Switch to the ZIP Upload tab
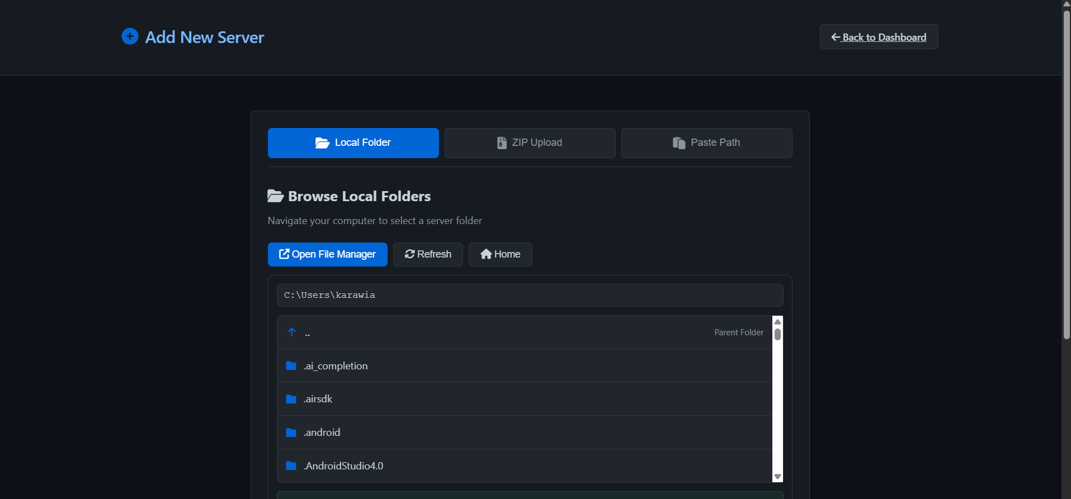This screenshot has height=499, width=1071. [530, 143]
